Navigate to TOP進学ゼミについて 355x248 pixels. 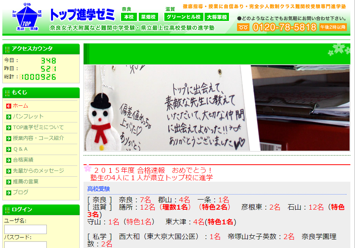pos(38,127)
